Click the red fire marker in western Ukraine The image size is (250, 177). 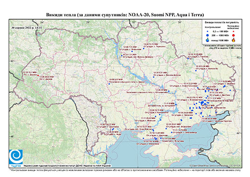coord(38,76)
